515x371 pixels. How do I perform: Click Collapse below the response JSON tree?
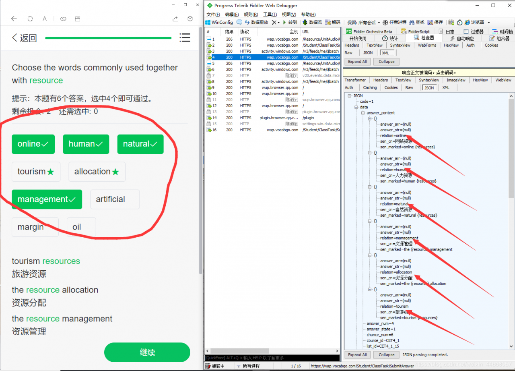[386, 355]
